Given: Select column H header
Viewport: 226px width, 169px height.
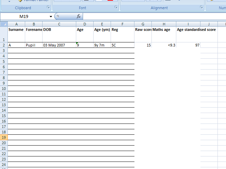Looking at the screenshot, I should click(x=164, y=24).
